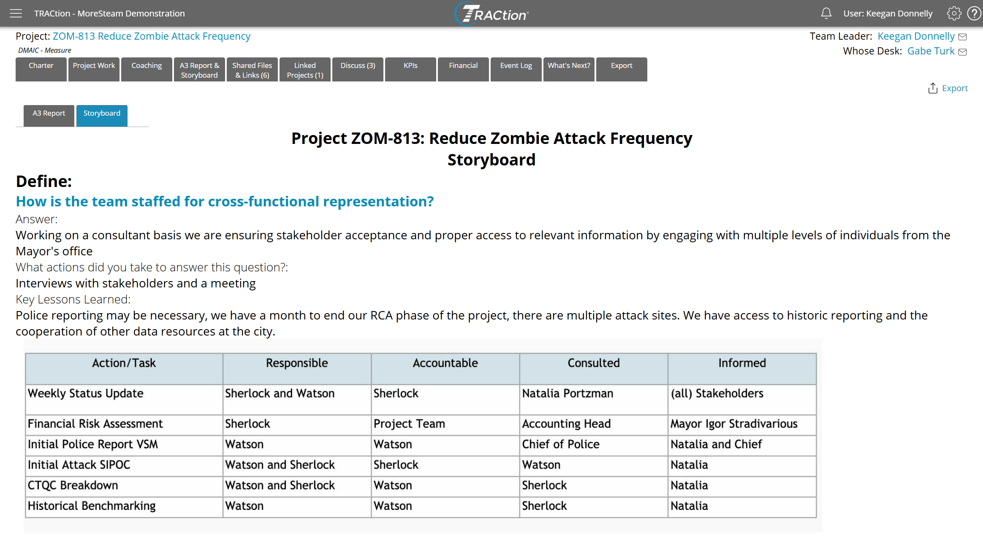The image size is (983, 536).
Task: Click team leader Keegan Donnelly link
Action: pos(916,36)
